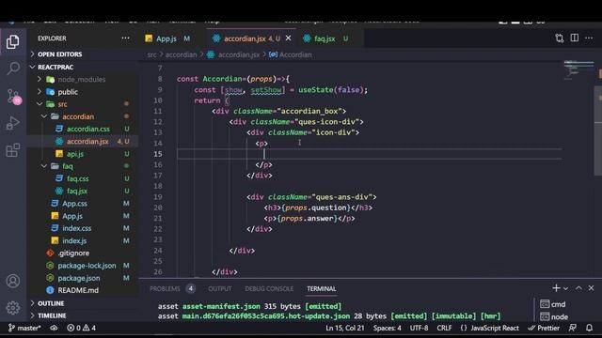Expand the node_modules folder
Screen dimensions: 602x338
pyautogui.click(x=82, y=79)
